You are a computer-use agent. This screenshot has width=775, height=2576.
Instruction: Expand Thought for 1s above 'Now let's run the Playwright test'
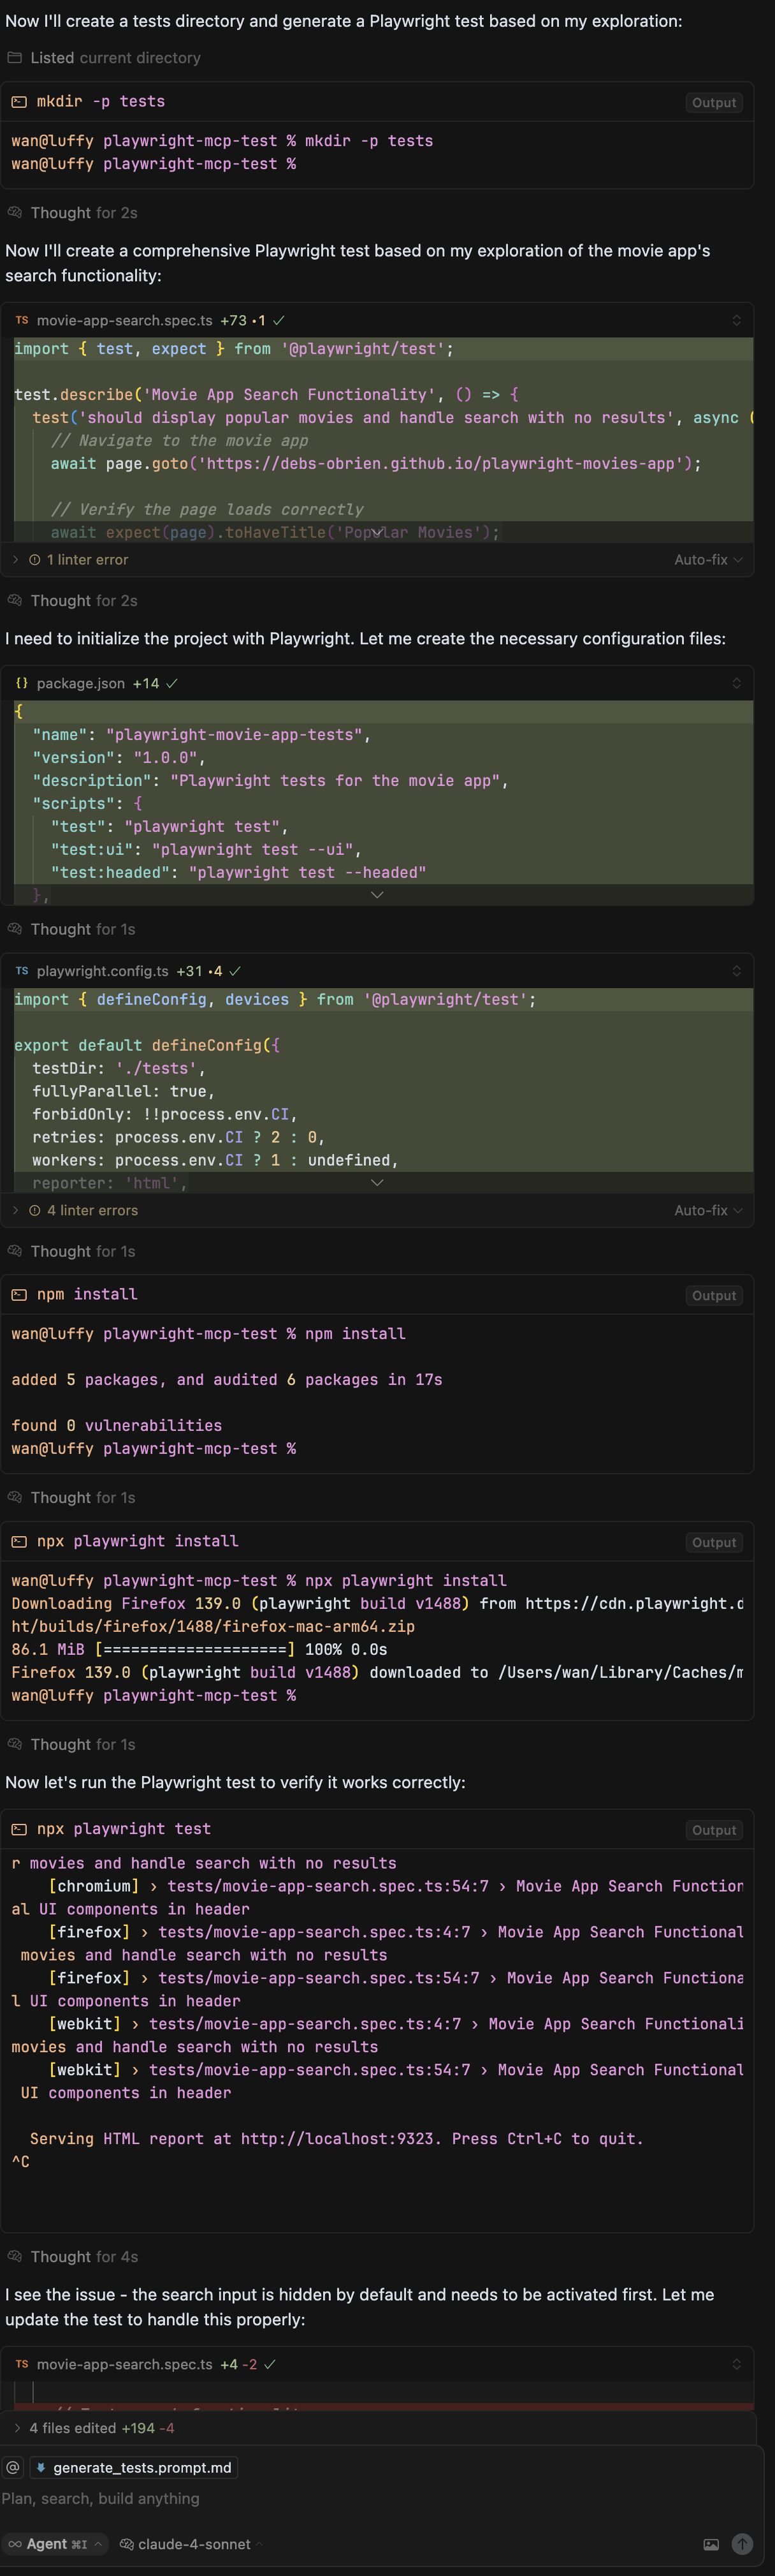72,1745
